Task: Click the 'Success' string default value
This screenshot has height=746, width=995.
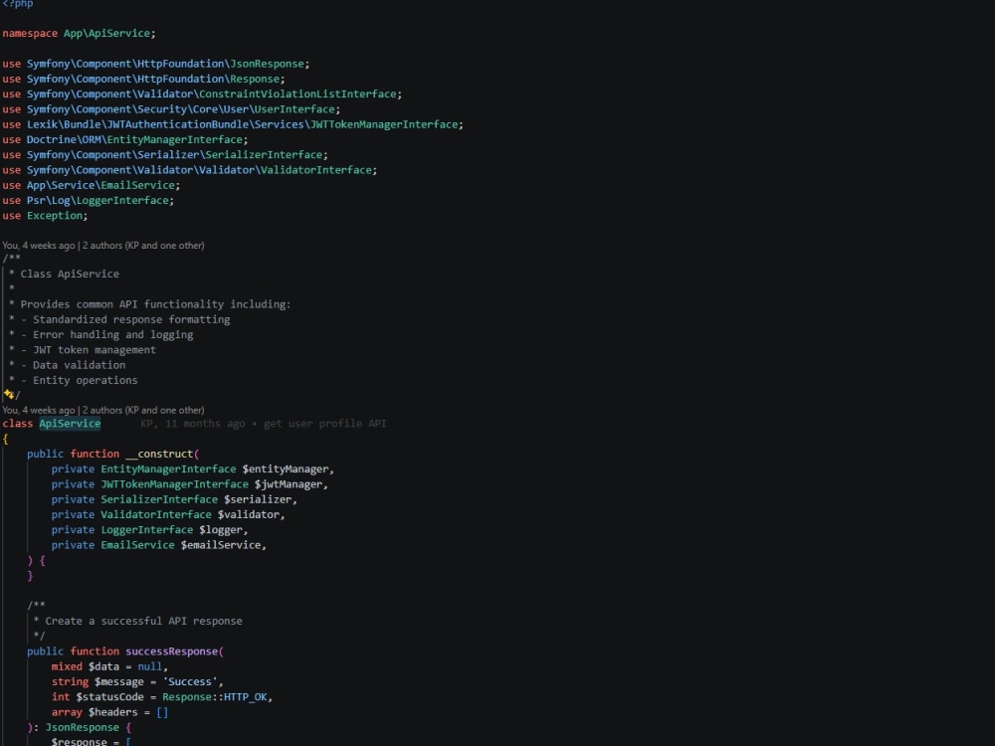Action: (190, 682)
